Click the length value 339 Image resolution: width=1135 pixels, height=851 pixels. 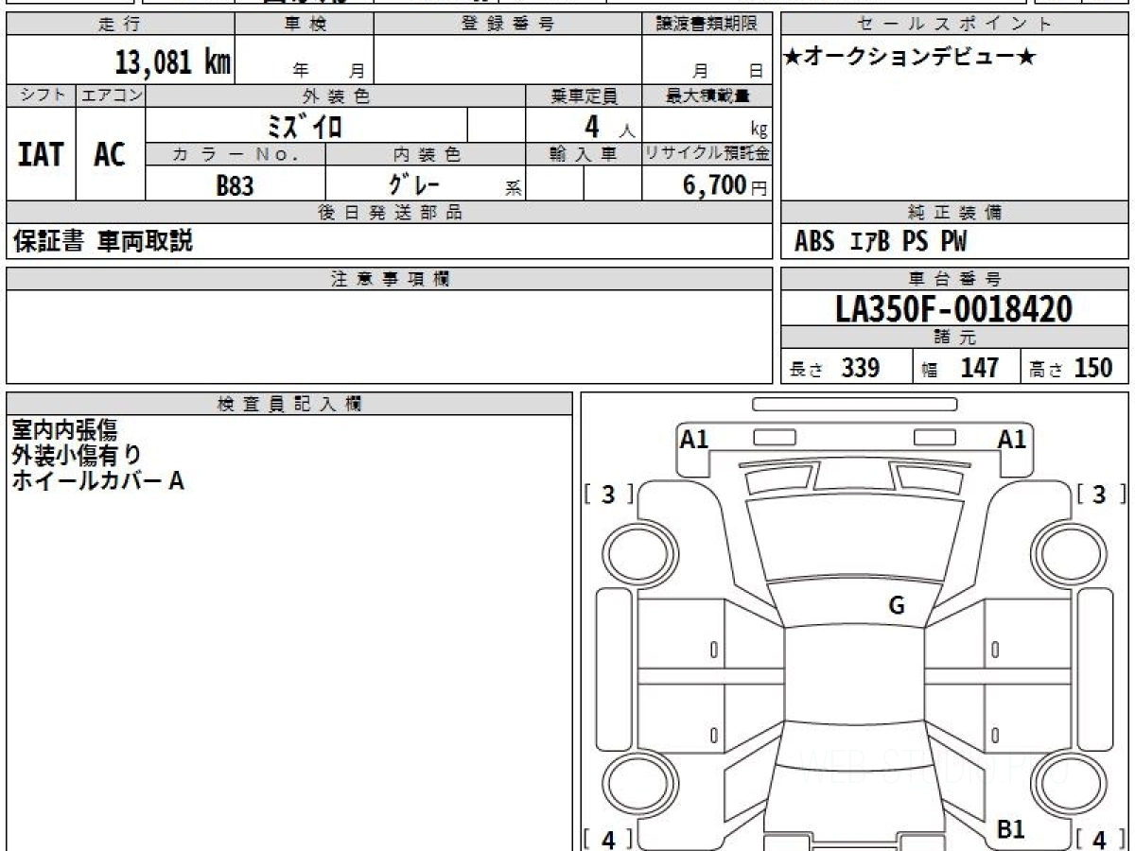(x=861, y=368)
